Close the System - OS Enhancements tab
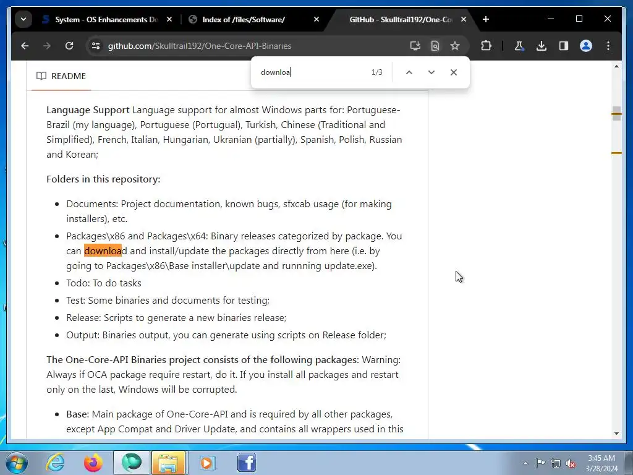This screenshot has height=475, width=633. (169, 19)
